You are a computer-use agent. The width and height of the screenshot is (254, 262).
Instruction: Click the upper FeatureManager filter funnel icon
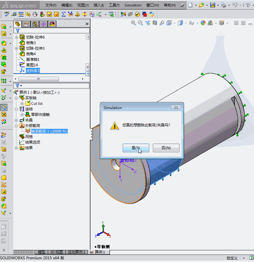point(18,31)
